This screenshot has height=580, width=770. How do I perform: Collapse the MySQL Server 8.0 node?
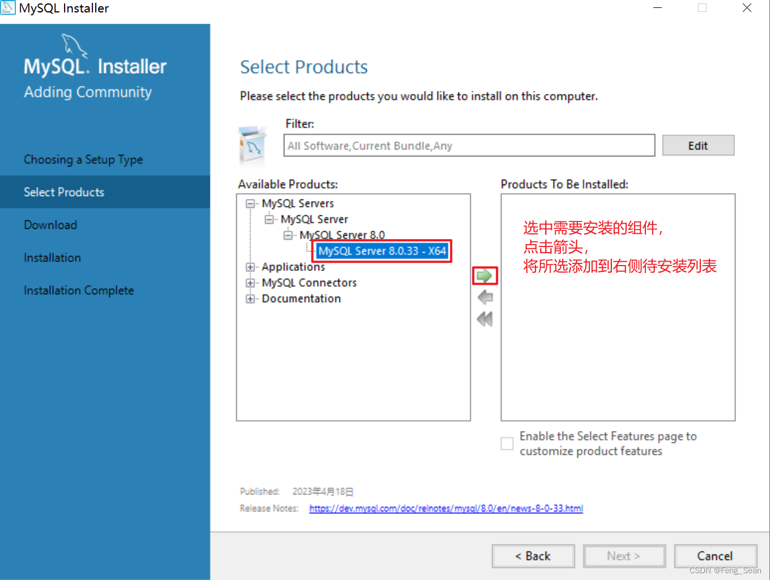point(288,235)
